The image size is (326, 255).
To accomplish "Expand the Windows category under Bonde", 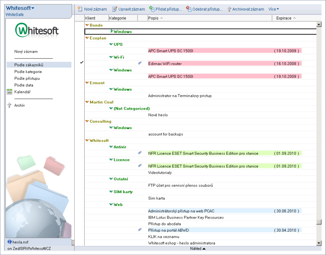I will (112, 31).
